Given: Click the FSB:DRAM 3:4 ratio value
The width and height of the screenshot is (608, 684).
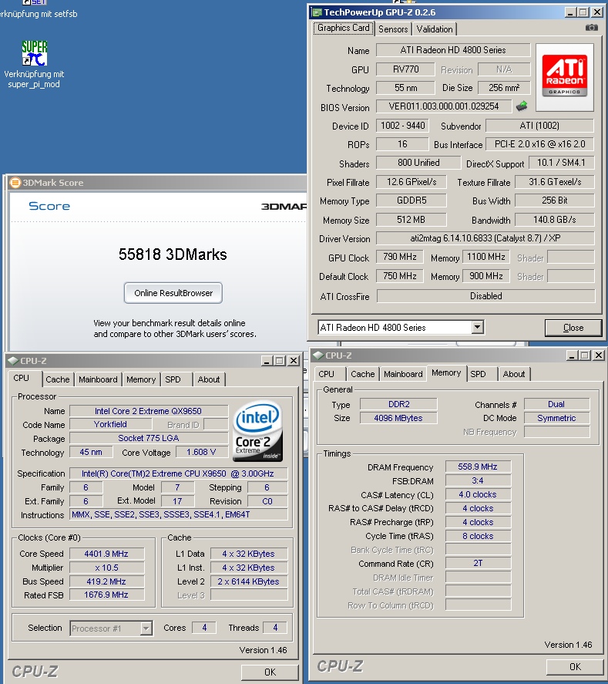Looking at the screenshot, I should click(x=478, y=480).
